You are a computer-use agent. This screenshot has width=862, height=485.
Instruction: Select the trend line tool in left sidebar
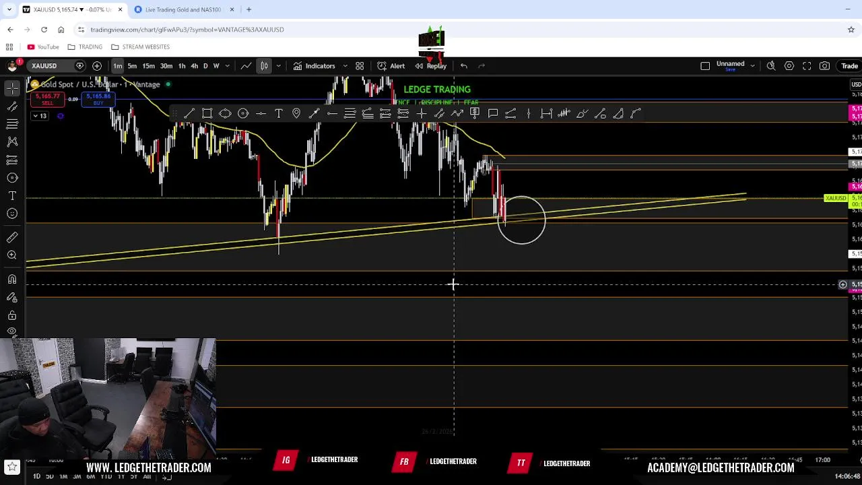point(12,106)
